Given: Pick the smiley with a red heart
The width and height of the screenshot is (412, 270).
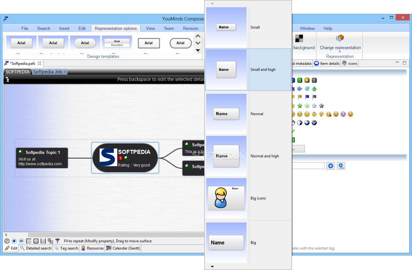Looking at the screenshot, I should tap(329, 114).
